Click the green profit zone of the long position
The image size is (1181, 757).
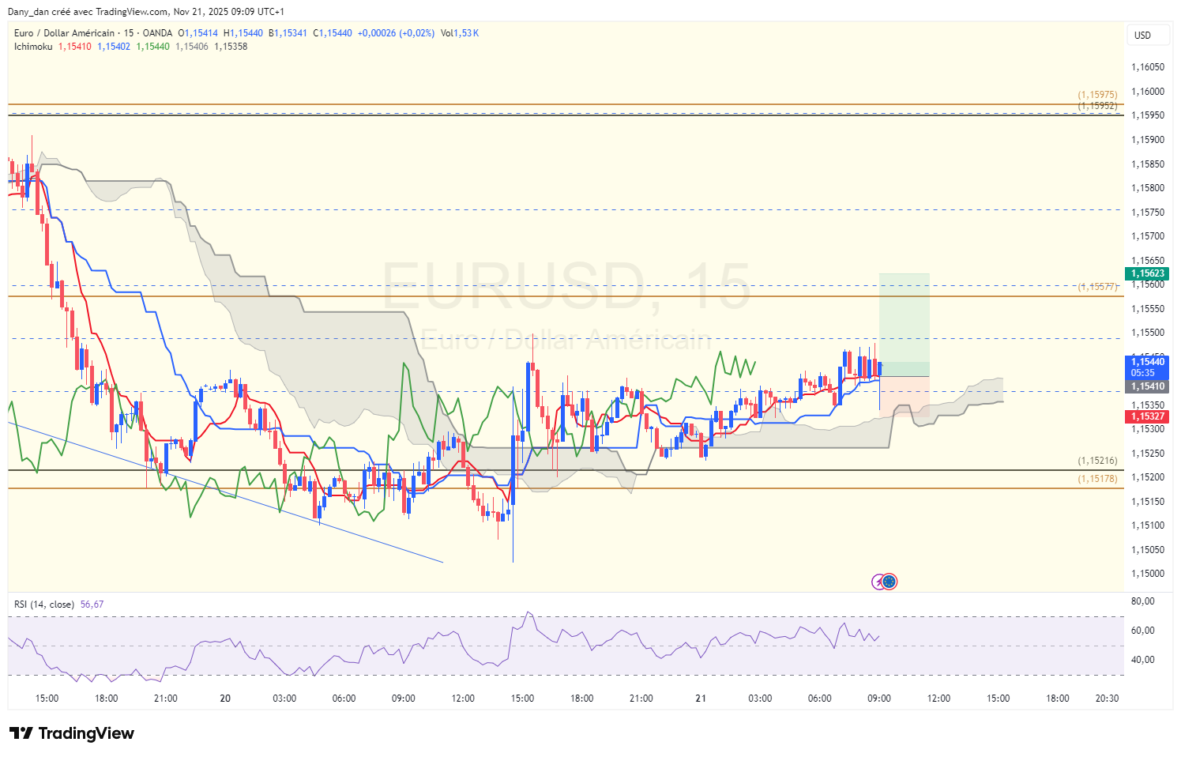tap(905, 325)
